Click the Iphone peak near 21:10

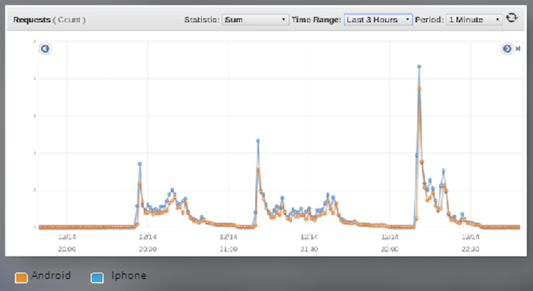click(258, 141)
